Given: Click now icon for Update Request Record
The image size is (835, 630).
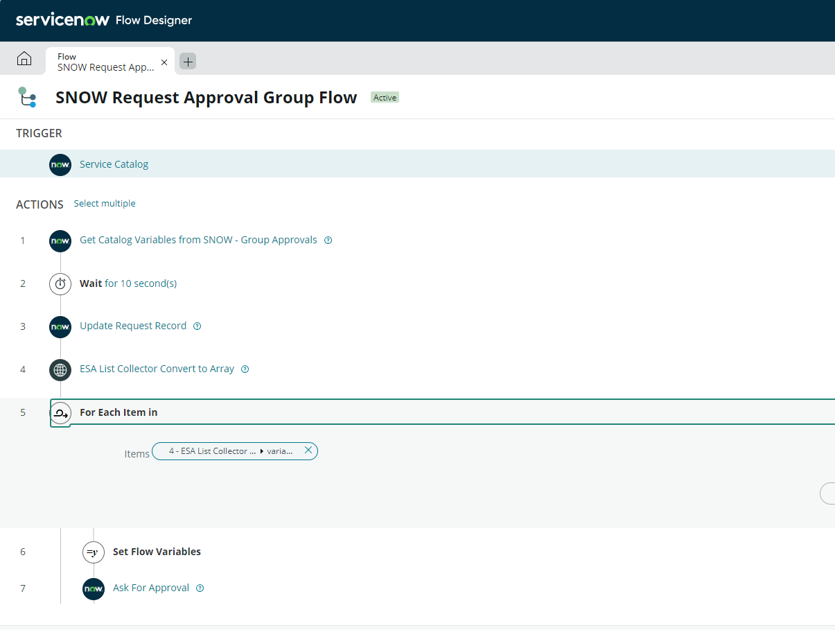Looking at the screenshot, I should (x=60, y=326).
